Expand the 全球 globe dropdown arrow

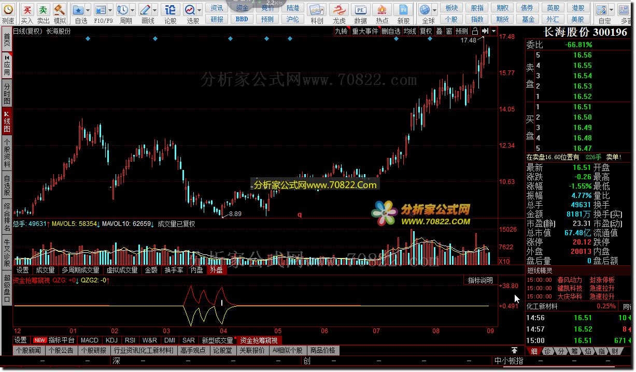click(434, 9)
